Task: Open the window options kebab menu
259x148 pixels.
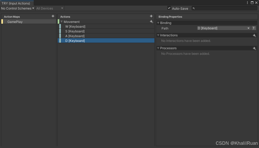Action: (x=247, y=3)
